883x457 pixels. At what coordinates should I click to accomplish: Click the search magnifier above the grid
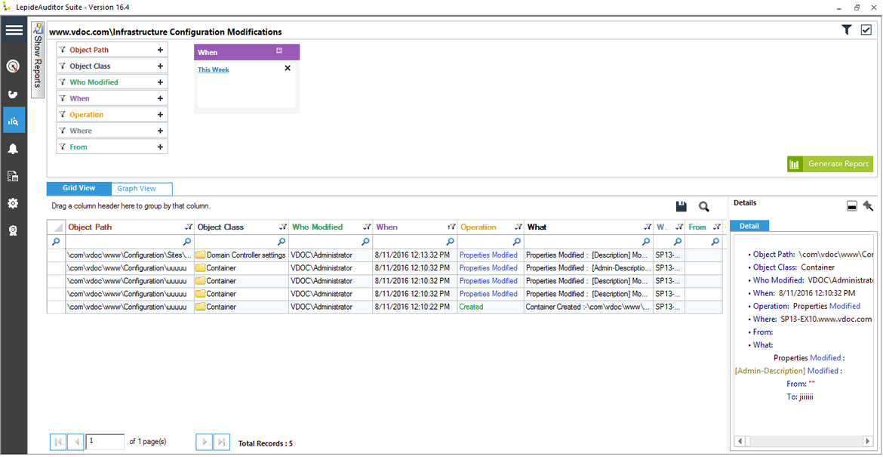704,207
